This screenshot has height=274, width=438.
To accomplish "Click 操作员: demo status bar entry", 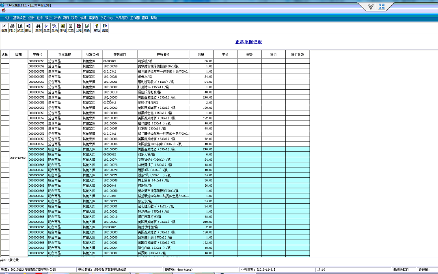I will [x=179, y=270].
